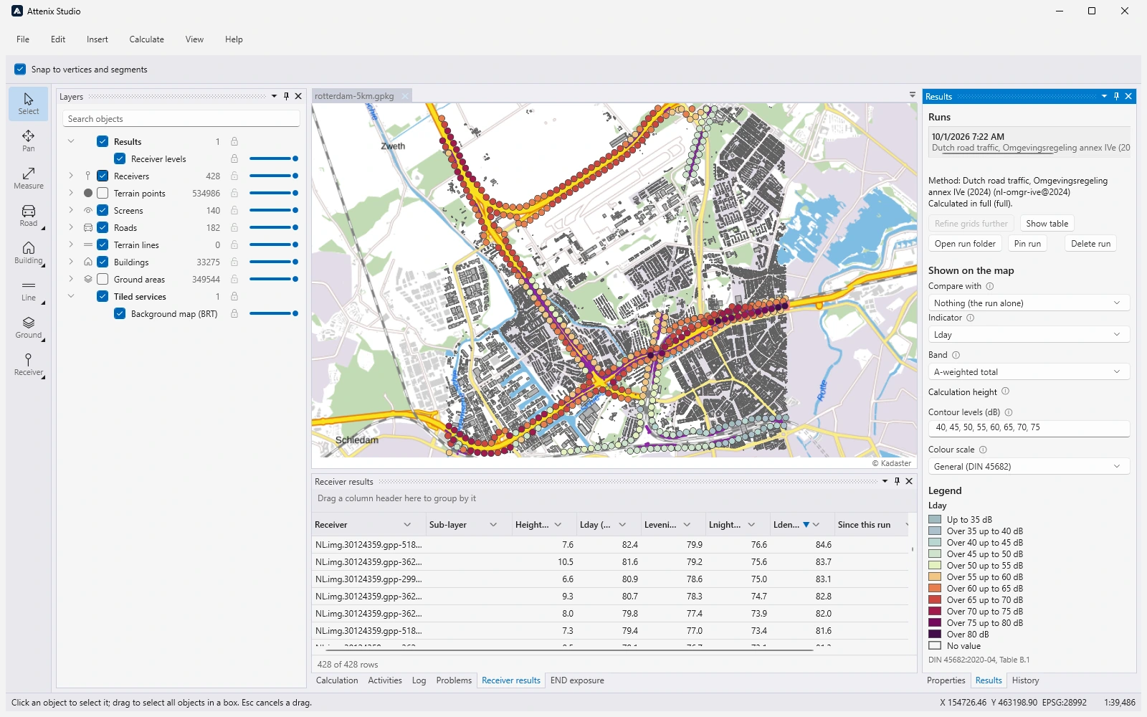The width and height of the screenshot is (1147, 717).
Task: Click the lock icon for Buildings layer
Action: point(234,262)
